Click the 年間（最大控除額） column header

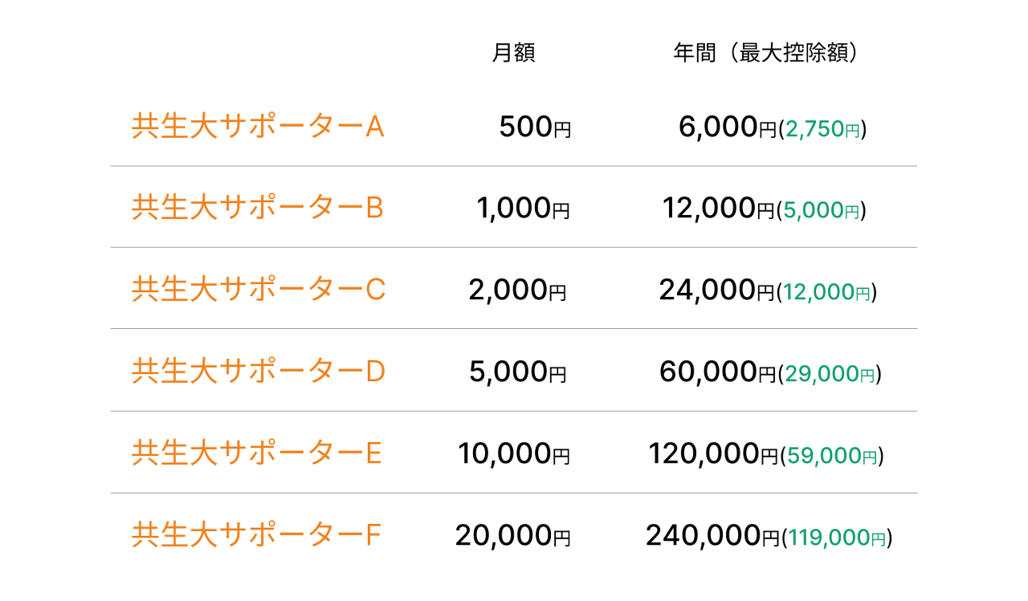click(x=766, y=53)
